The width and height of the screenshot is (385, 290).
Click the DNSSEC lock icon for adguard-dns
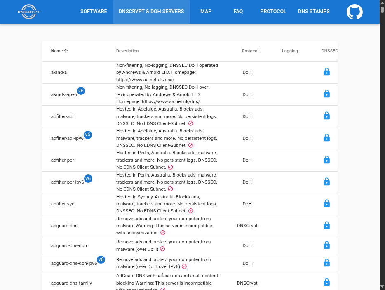[x=326, y=225]
